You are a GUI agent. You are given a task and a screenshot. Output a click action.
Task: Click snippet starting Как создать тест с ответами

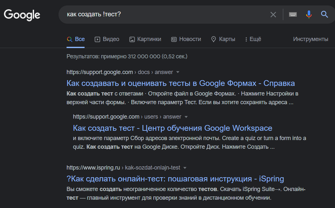tap(182, 98)
